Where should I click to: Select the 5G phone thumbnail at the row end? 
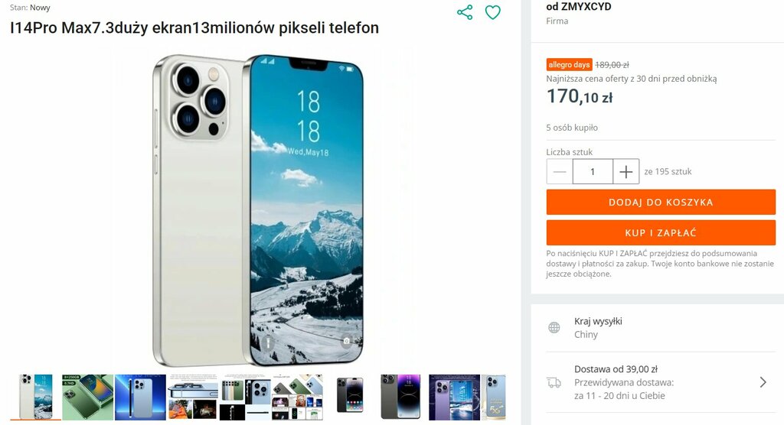click(x=494, y=397)
